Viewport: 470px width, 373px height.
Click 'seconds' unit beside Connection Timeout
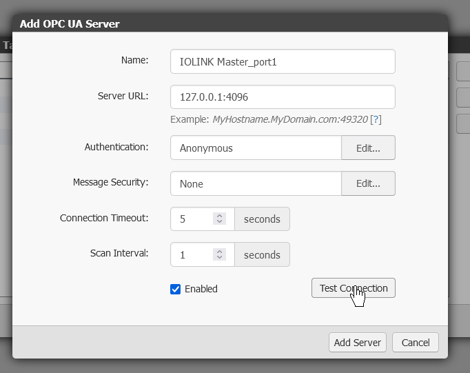(x=262, y=219)
